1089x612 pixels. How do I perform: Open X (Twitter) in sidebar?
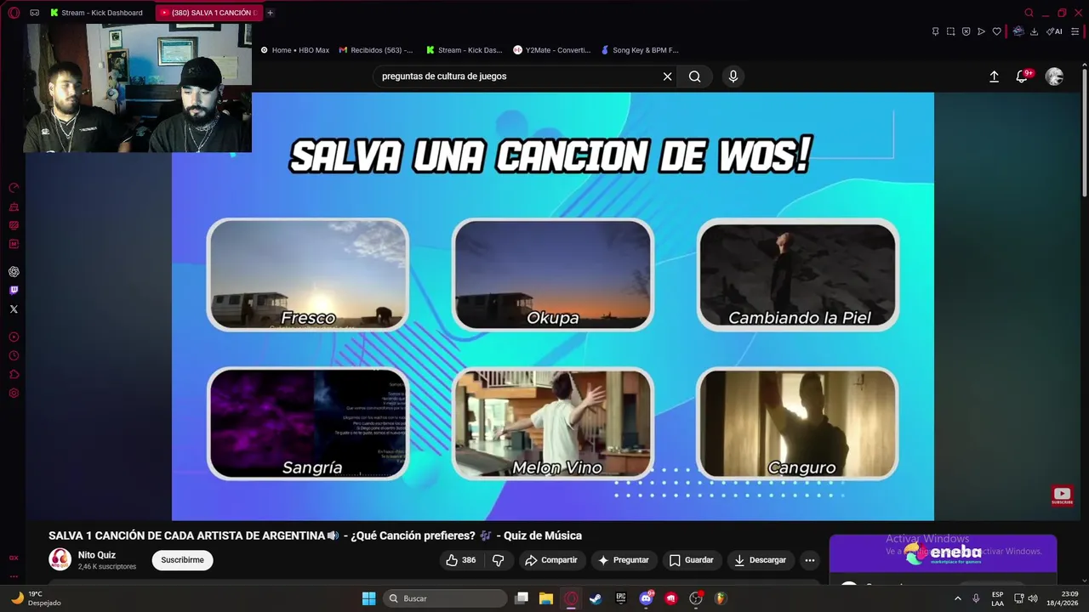coord(14,309)
